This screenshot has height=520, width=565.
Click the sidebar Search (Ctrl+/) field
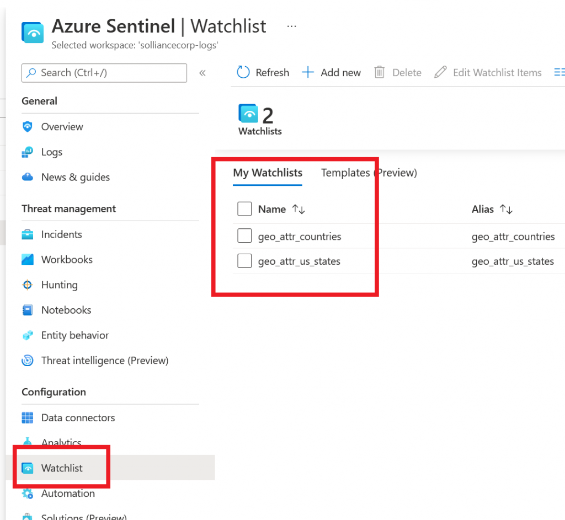(104, 73)
